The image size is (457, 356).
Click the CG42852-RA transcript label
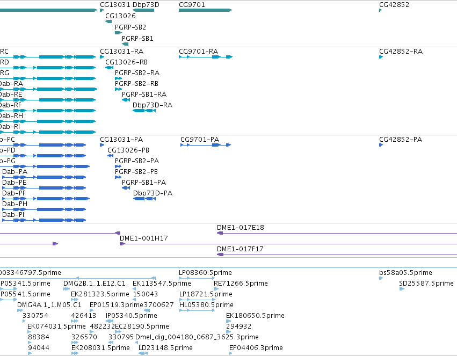pos(401,51)
